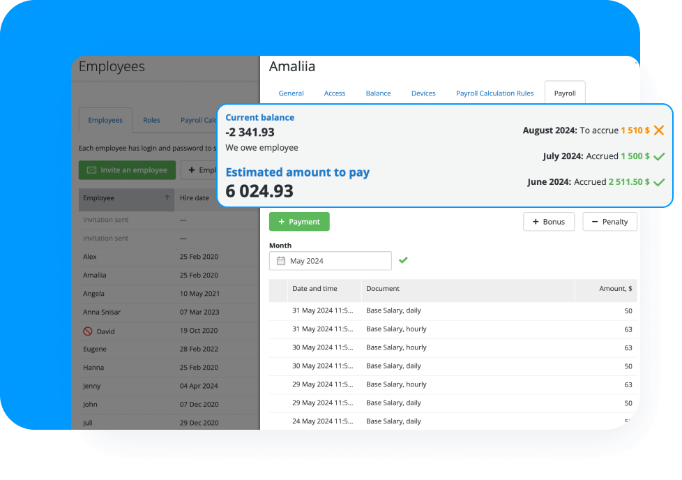Click the green checkmark next to June 2024
This screenshot has width=682, height=480.
pos(659,182)
